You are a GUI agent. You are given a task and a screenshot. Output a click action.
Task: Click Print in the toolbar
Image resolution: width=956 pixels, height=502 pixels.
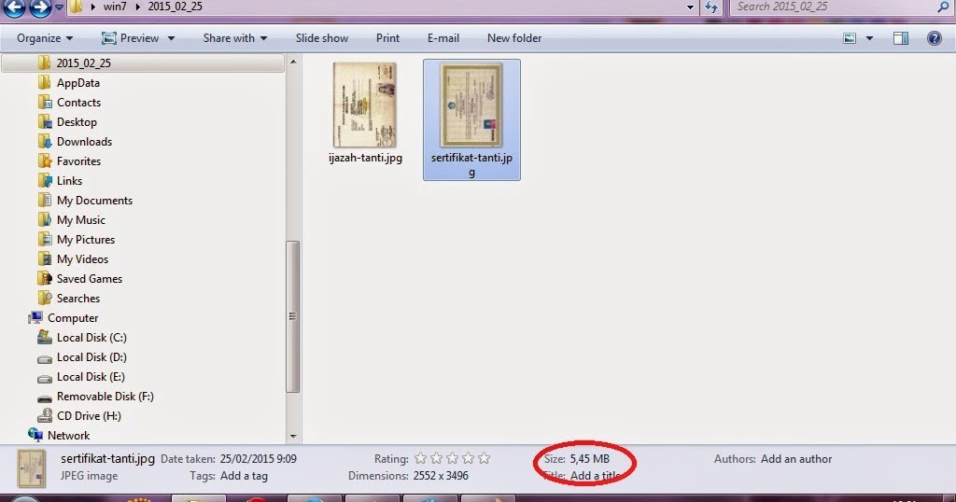(387, 37)
